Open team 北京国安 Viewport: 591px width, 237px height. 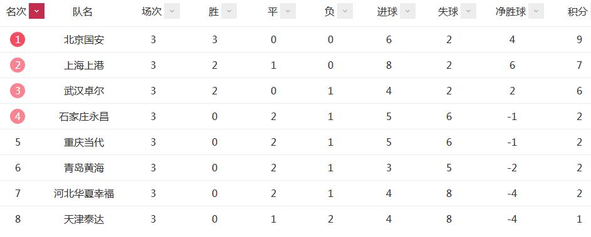pos(84,40)
